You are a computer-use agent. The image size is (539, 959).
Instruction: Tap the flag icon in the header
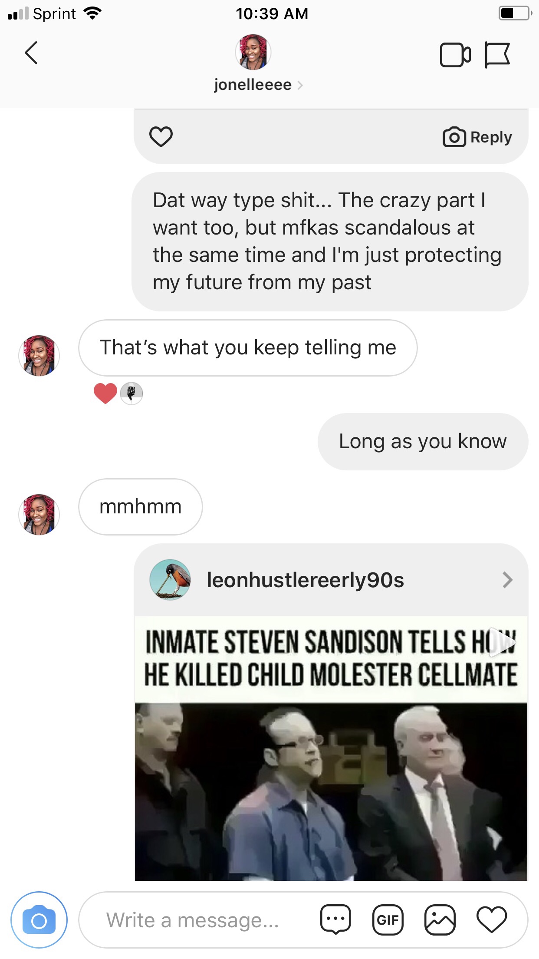[x=497, y=55]
